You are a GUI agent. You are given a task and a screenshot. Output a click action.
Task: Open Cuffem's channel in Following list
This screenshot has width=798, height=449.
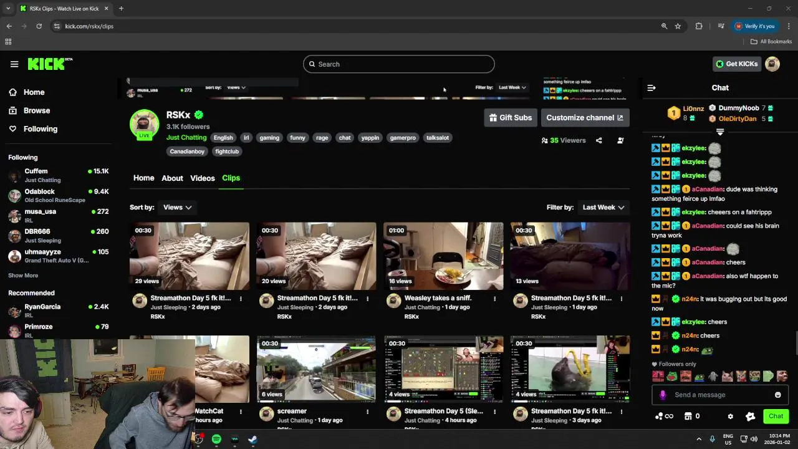pyautogui.click(x=59, y=175)
